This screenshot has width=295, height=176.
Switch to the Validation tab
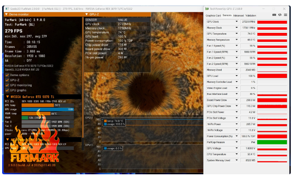click(x=251, y=15)
